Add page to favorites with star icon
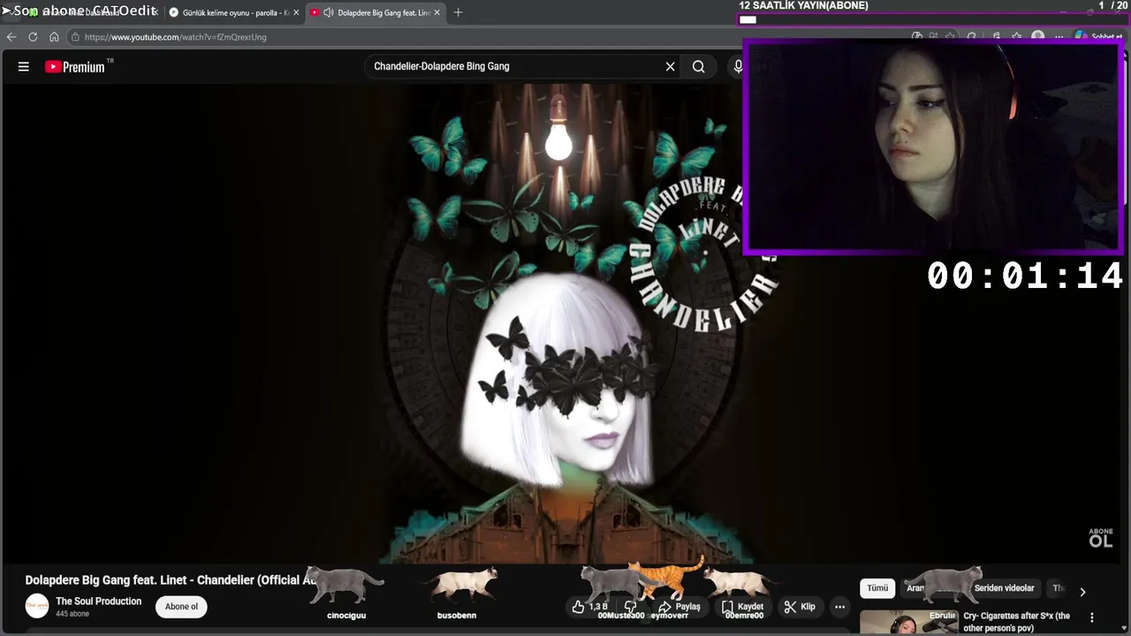The image size is (1131, 636). 950,37
